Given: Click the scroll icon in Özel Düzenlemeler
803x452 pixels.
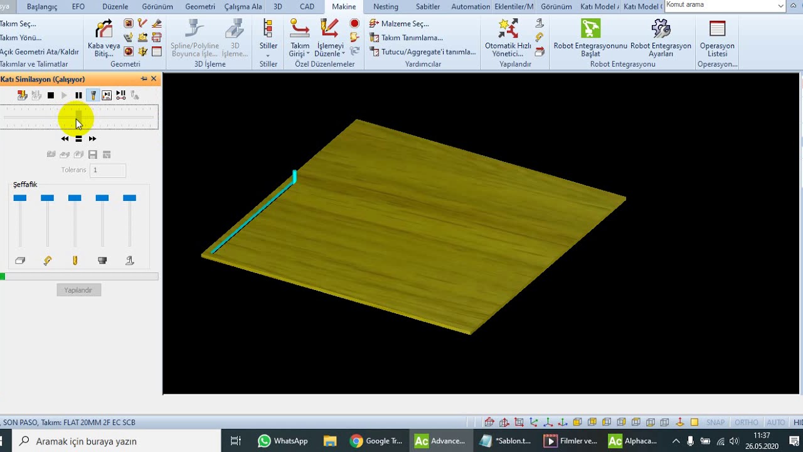Looking at the screenshot, I should [354, 38].
